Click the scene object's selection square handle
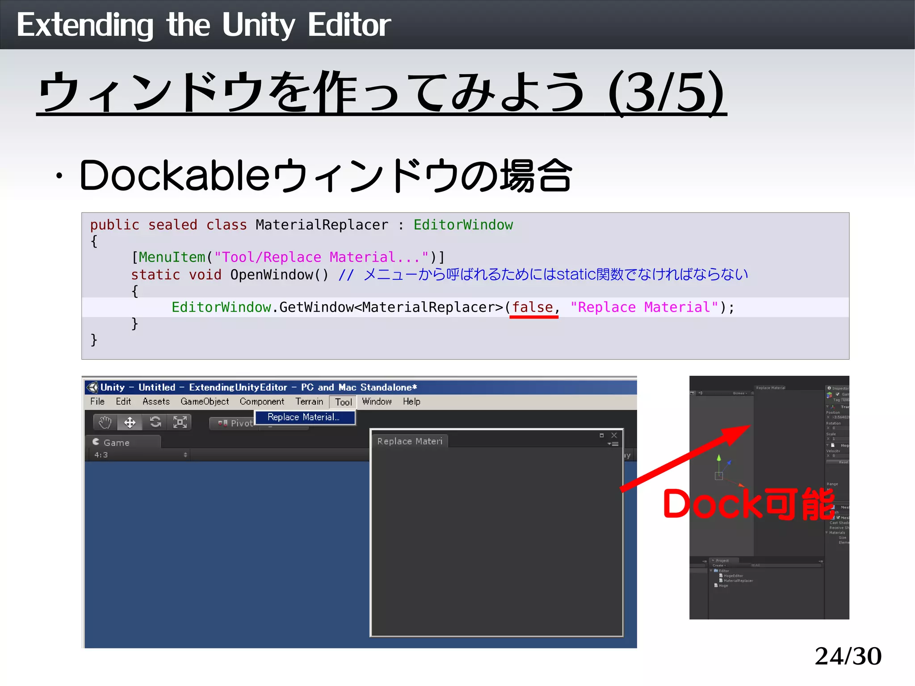Screen dimensions: 915x686 coord(719,476)
